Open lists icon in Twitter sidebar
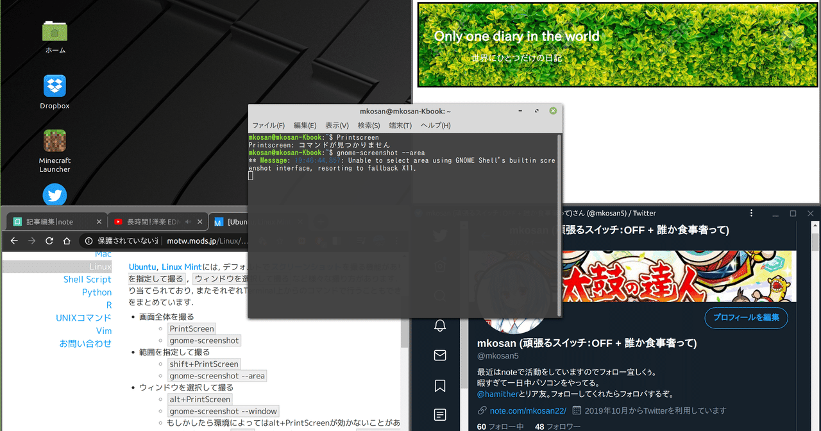Image resolution: width=821 pixels, height=431 pixels. click(x=440, y=415)
